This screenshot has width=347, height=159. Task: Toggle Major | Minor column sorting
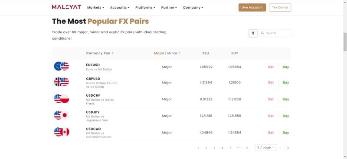[x=167, y=53]
